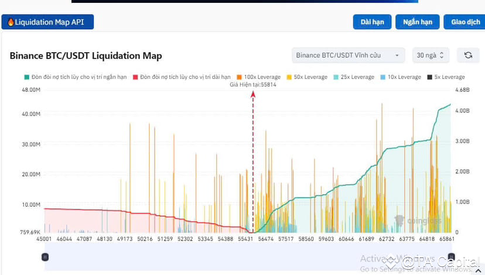Click the 759.69K y-axis label
This screenshot has height=275, width=485.
30,232
